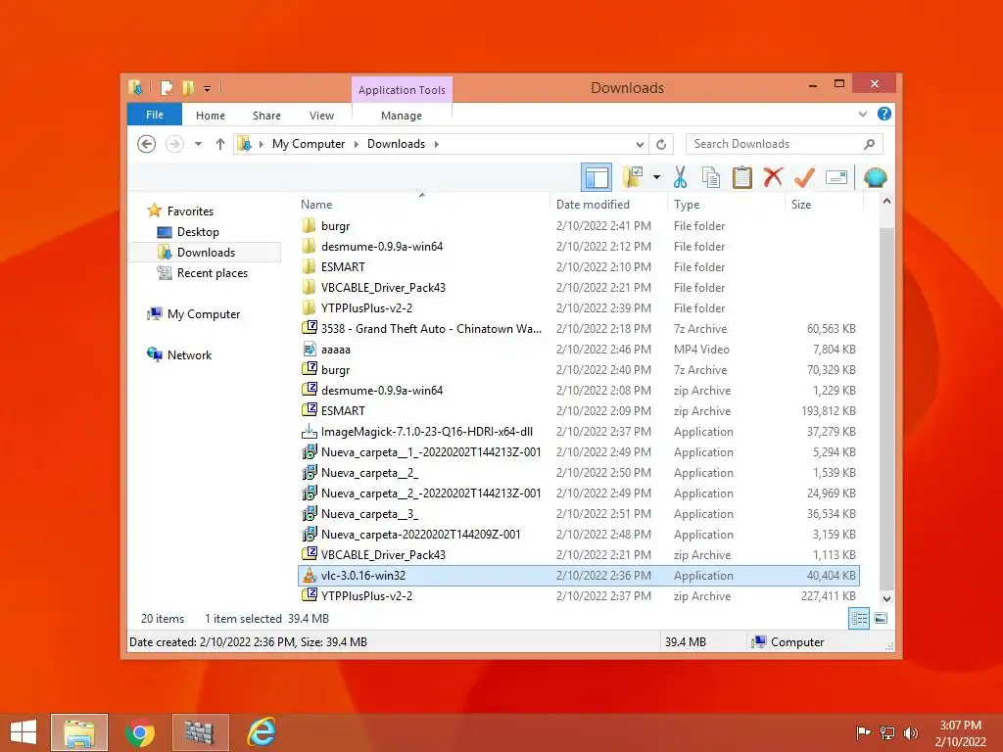
Task: Click the Rename toolbar icon
Action: pos(836,177)
